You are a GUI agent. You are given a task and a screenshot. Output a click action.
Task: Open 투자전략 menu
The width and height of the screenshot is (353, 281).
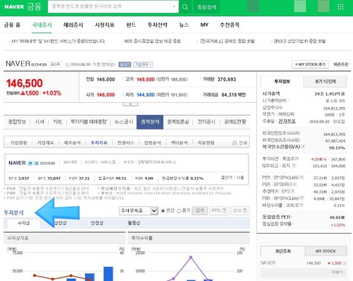158,25
